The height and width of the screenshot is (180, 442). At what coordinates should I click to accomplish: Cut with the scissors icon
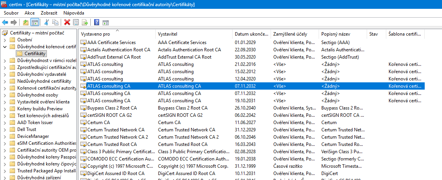point(47,23)
